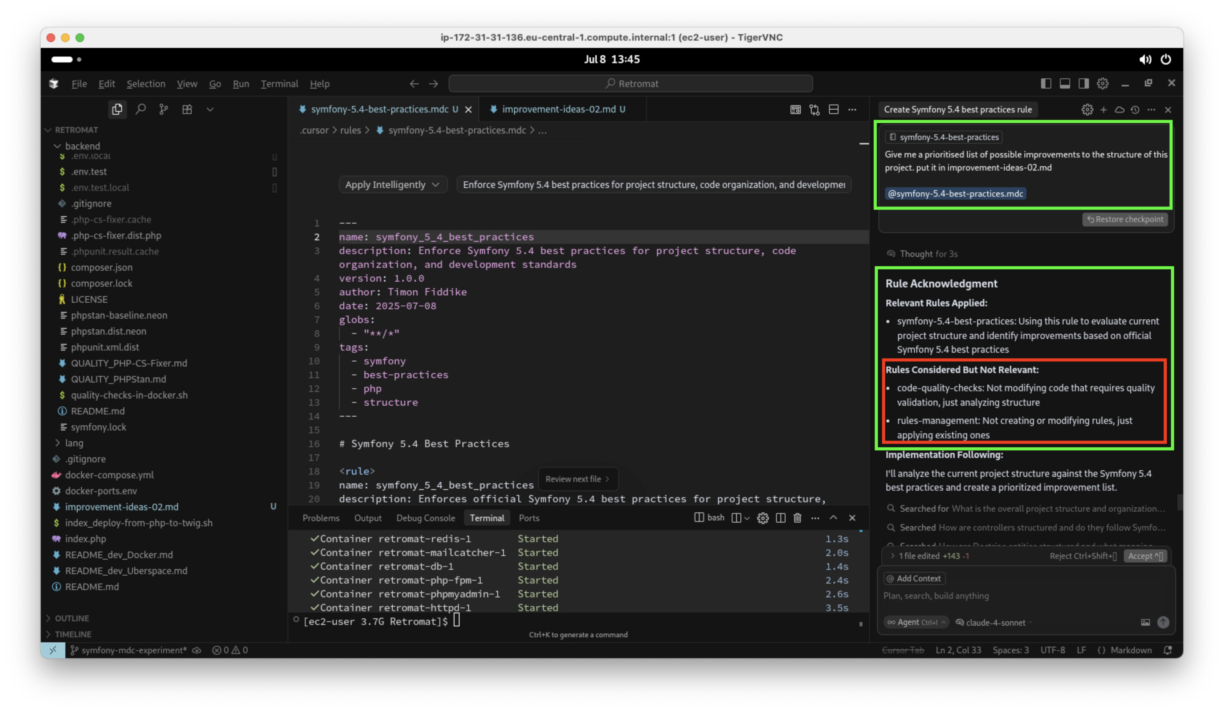Screen dimensions: 1224x712
Task: Start new chat with plus icon
Action: point(1103,110)
